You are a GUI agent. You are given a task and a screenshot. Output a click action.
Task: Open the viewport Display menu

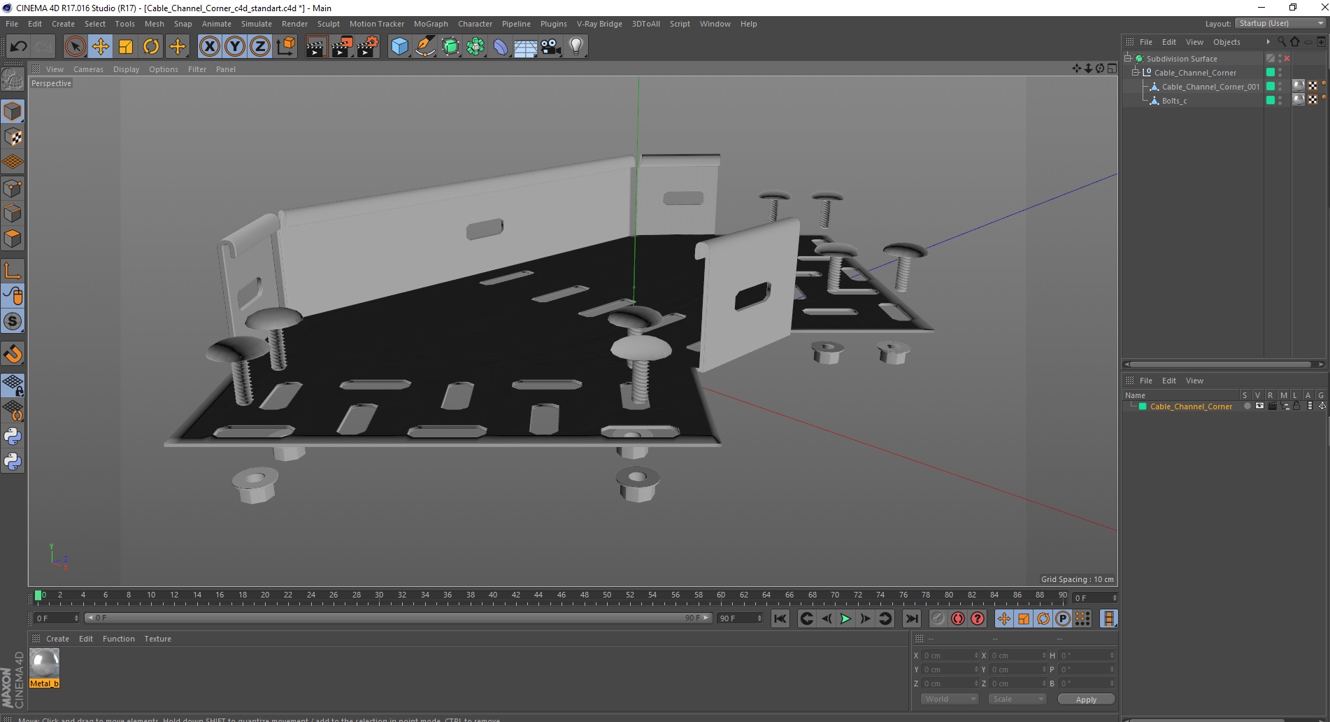(x=126, y=69)
